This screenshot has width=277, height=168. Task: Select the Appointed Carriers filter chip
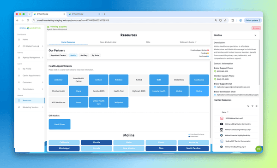coord(58,55)
